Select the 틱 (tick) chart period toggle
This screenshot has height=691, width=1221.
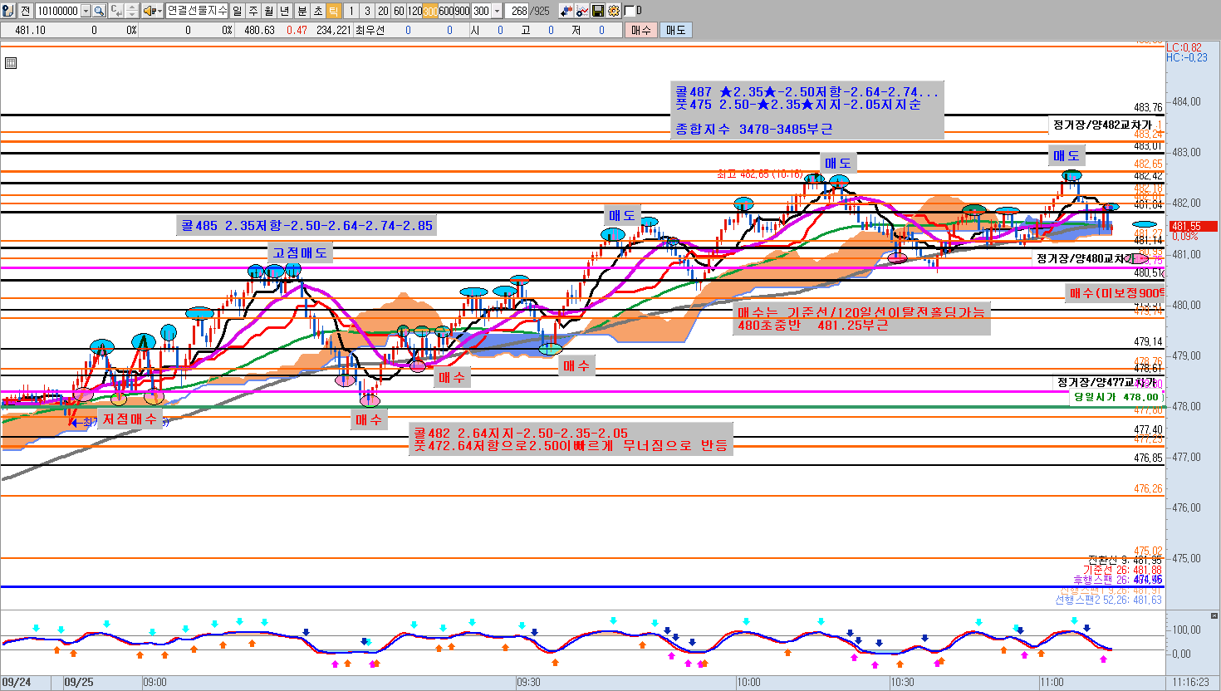tap(333, 11)
